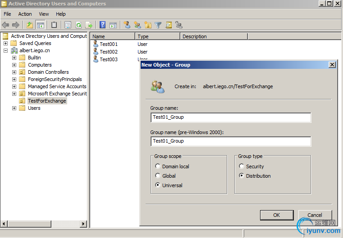Expand the Domain Controllers node
The height and width of the screenshot is (238, 343).
point(14,72)
